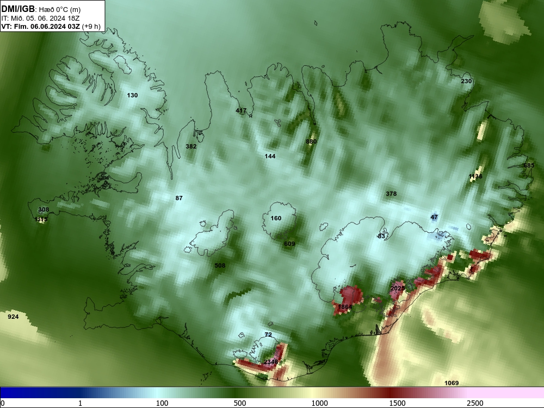Click the legend tick label 500
This screenshot has height=408, width=544.
click(240, 403)
